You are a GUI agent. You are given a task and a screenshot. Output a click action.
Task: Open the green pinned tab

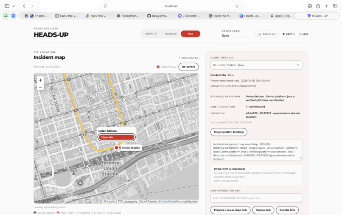(x=6, y=16)
